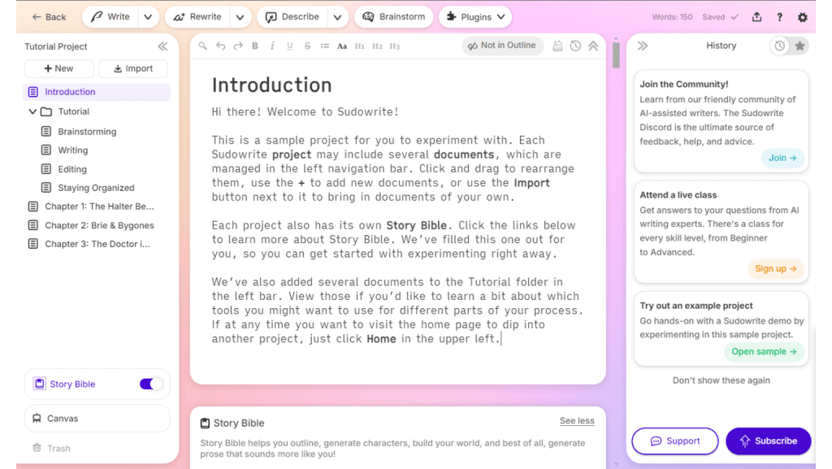Open the Editing document

click(x=72, y=169)
